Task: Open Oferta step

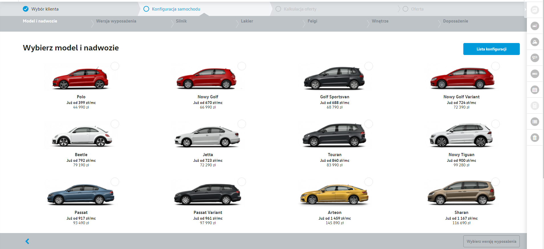Action: coord(413,9)
